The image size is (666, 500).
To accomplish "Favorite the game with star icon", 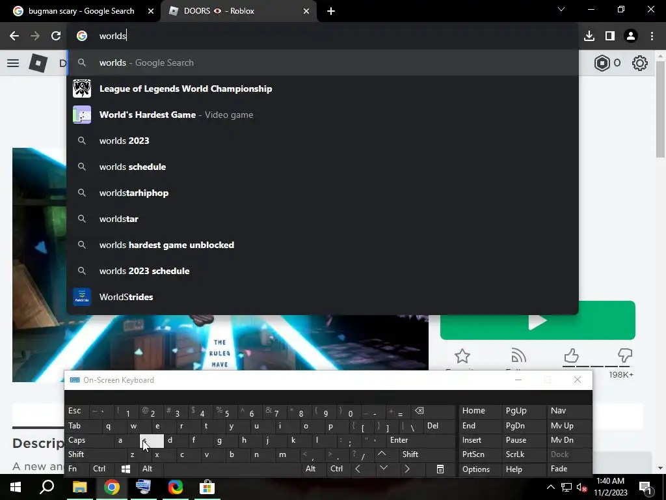I will pyautogui.click(x=462, y=356).
